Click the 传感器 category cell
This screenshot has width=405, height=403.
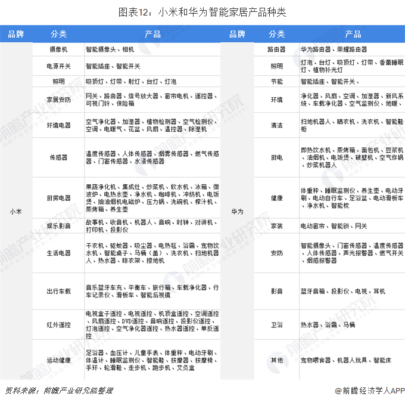click(58, 157)
